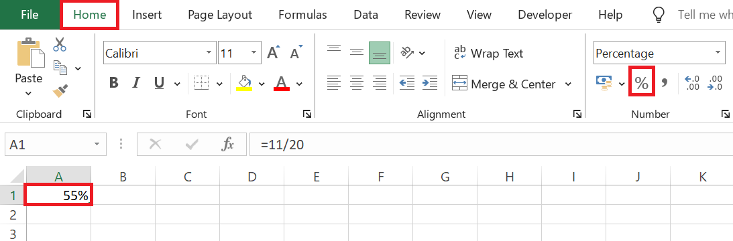Increase Decimal places in Number group
Image resolution: width=733 pixels, height=241 pixels.
coord(691,84)
